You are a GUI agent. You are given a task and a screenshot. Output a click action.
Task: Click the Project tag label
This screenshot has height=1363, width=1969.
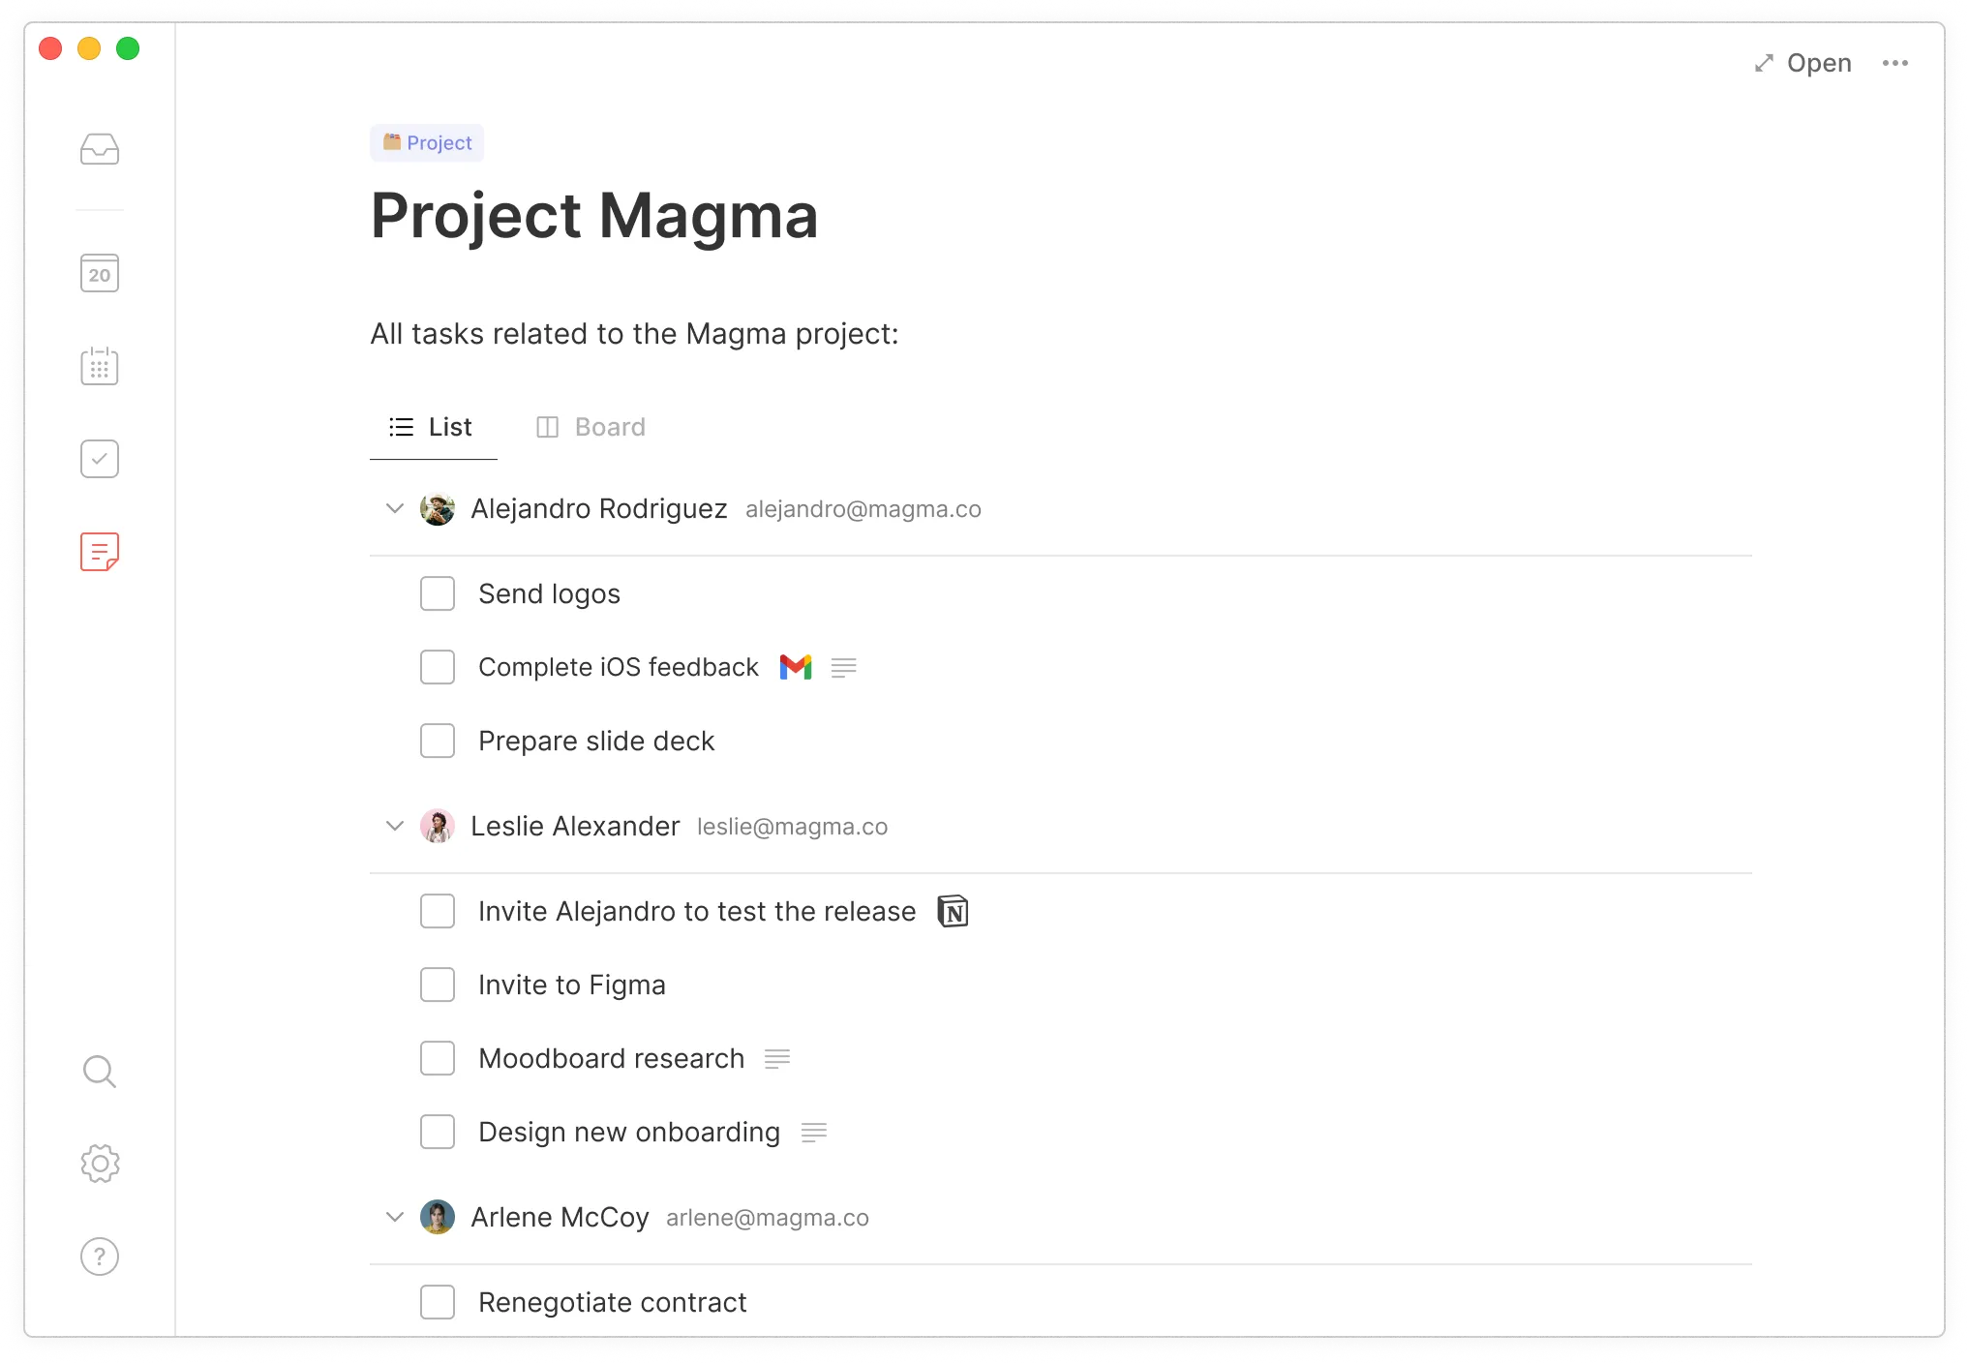pos(427,142)
